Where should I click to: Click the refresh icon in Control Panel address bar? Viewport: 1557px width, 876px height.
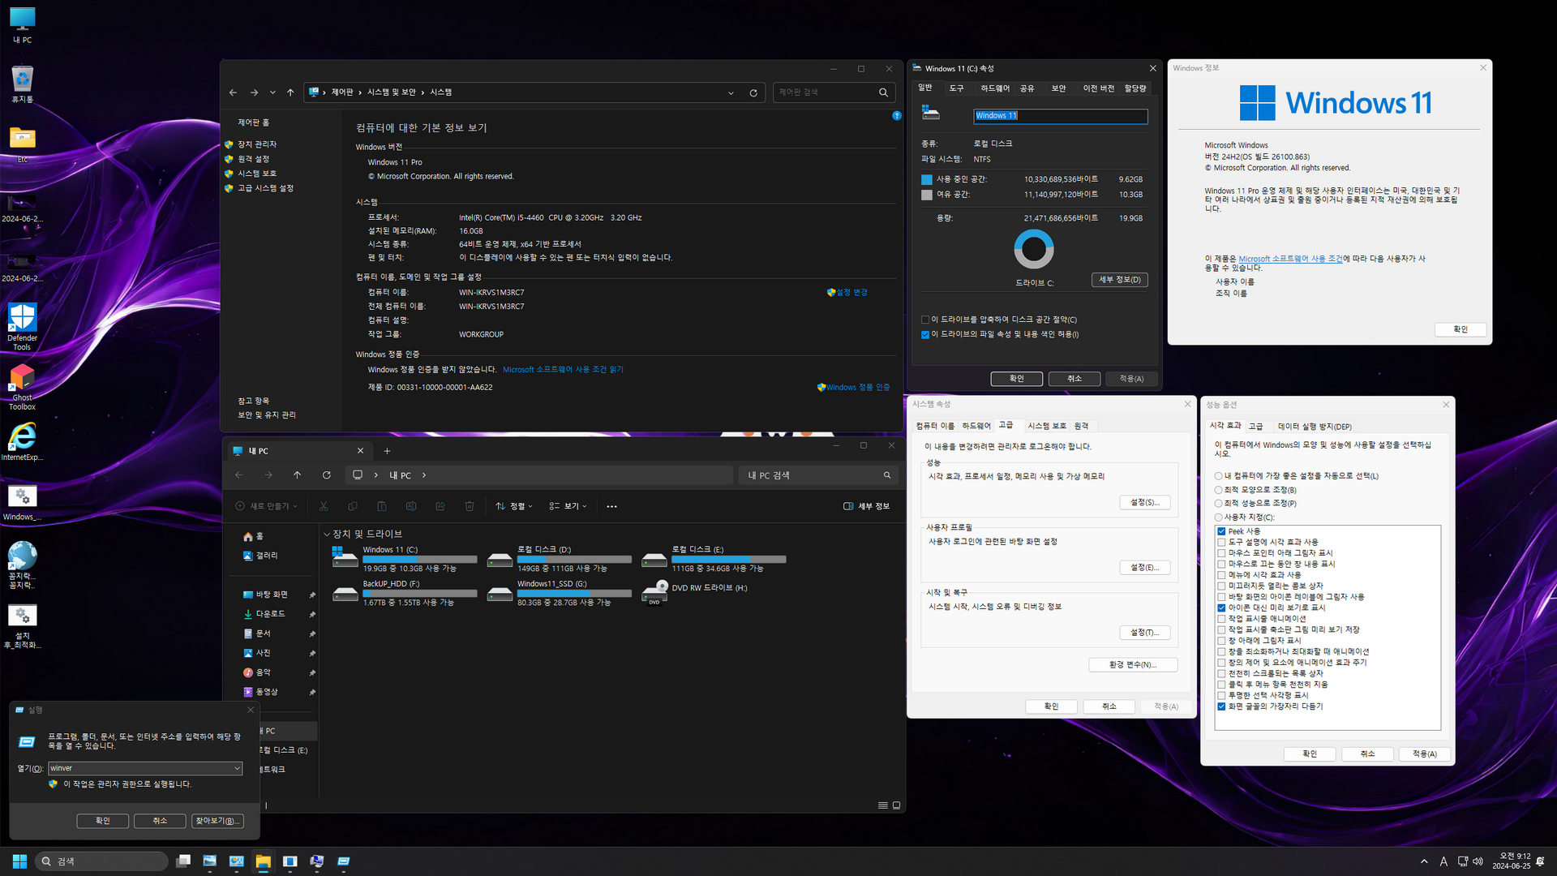[x=753, y=93]
